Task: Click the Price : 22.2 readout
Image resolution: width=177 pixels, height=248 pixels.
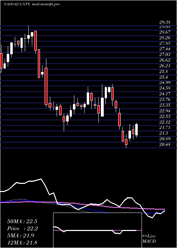Action: tap(23, 229)
